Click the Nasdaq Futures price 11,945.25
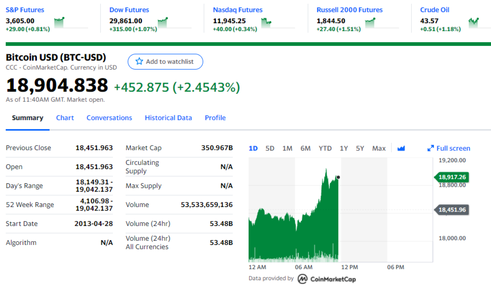Image resolution: width=491 pixels, height=287 pixels. pos(229,21)
